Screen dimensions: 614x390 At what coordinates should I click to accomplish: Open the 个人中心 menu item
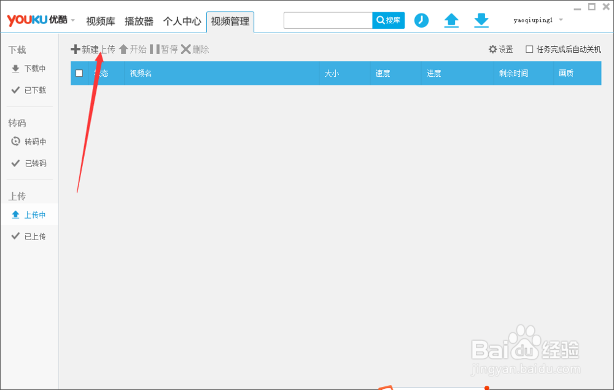tap(182, 20)
